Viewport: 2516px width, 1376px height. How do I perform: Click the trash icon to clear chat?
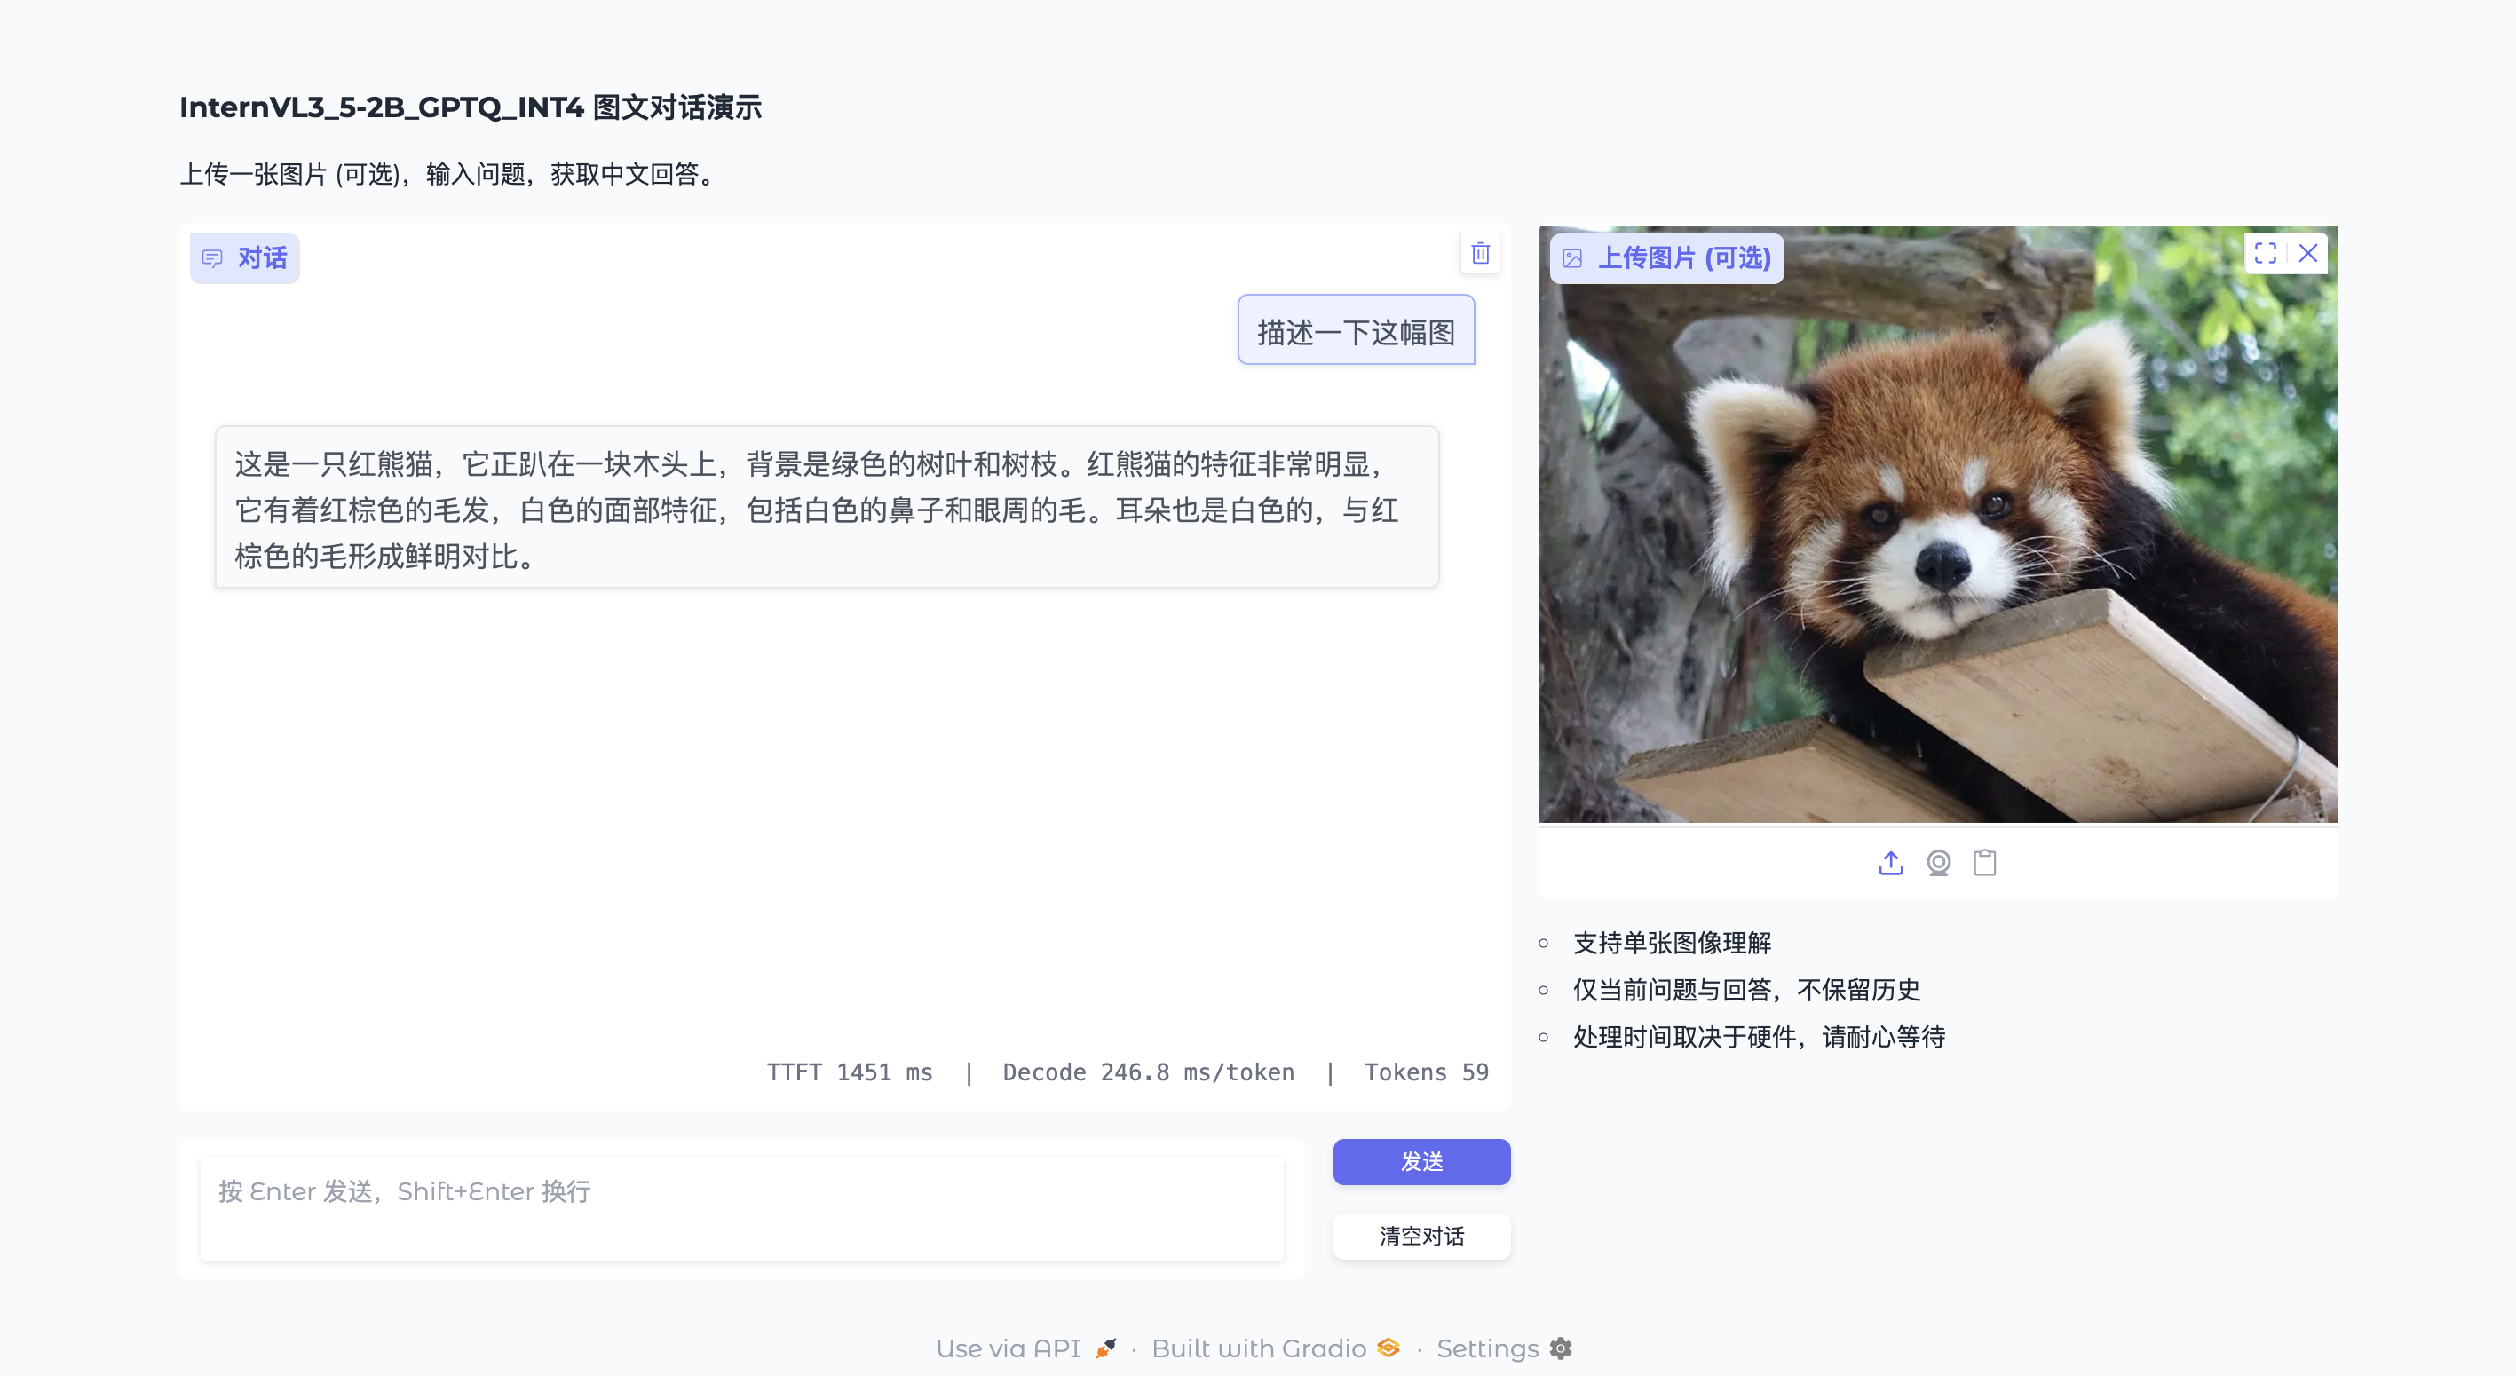pyautogui.click(x=1480, y=254)
